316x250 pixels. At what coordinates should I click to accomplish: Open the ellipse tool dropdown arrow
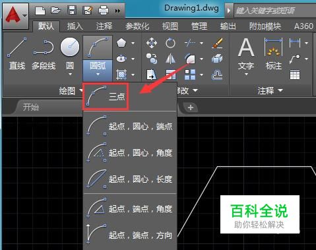coord(133,59)
